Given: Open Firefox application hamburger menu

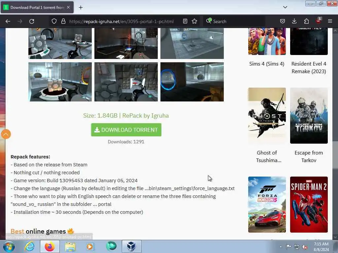Looking at the screenshot, I should tap(330, 21).
